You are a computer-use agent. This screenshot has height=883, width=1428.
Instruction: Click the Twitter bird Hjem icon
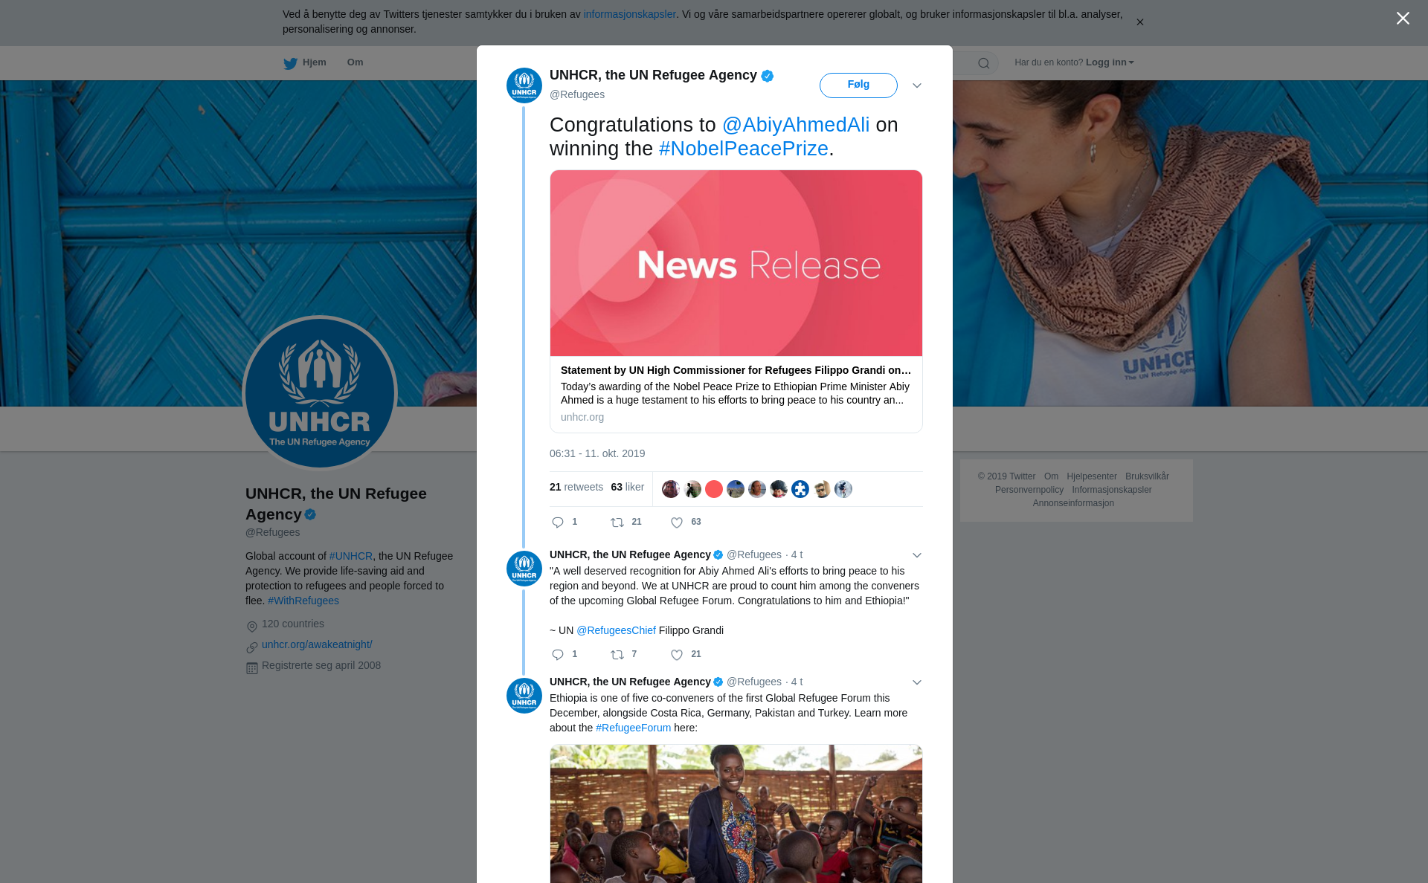(x=290, y=63)
